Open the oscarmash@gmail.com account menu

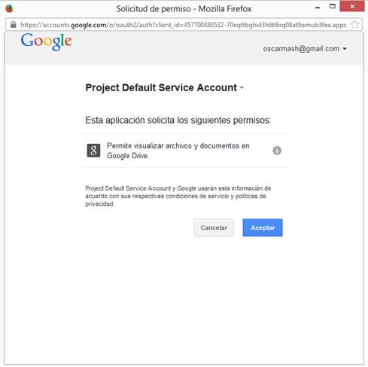pyautogui.click(x=305, y=48)
